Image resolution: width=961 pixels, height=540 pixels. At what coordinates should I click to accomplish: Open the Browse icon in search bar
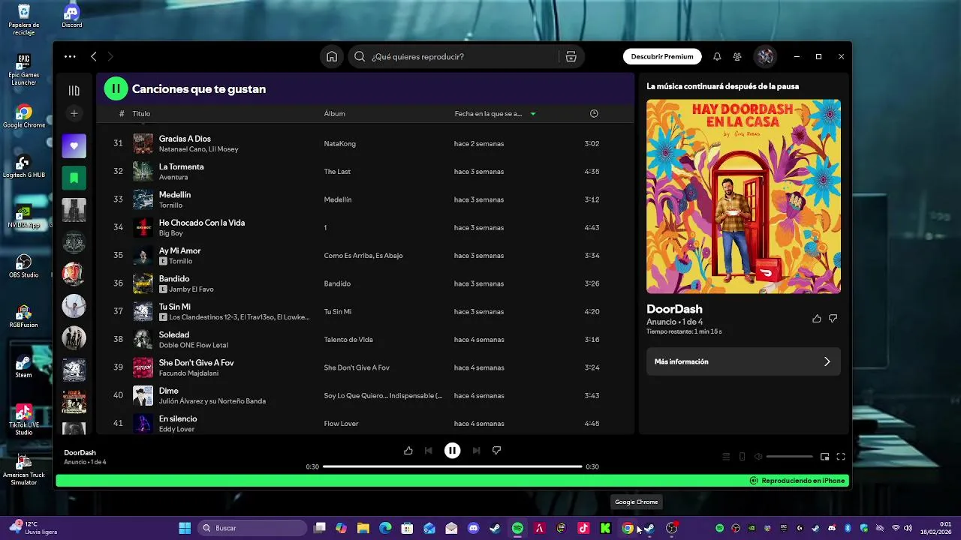571,56
